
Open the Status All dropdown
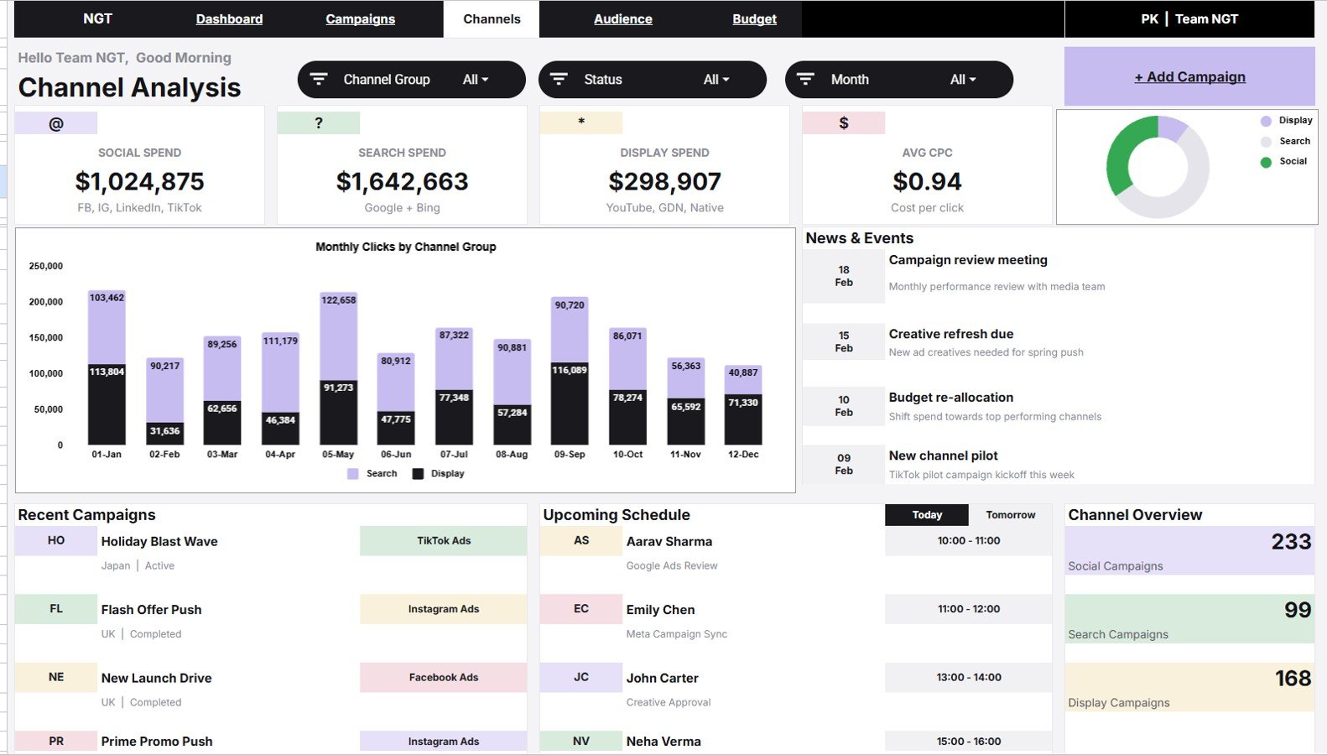(716, 80)
